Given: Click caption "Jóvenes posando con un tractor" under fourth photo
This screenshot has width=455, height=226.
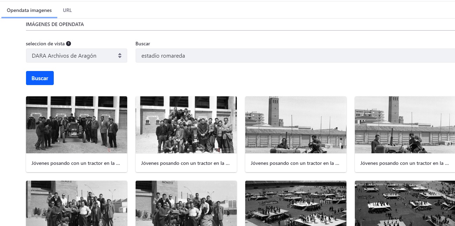Looking at the screenshot, I should [405, 163].
